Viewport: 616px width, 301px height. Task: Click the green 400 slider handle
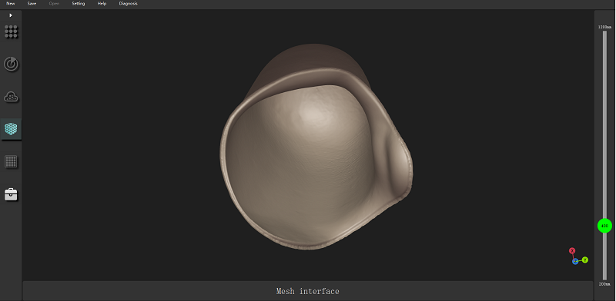[604, 226]
